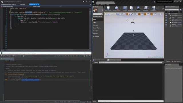Click the search icon in World Outliner
The image size is (183, 103).
178,9
